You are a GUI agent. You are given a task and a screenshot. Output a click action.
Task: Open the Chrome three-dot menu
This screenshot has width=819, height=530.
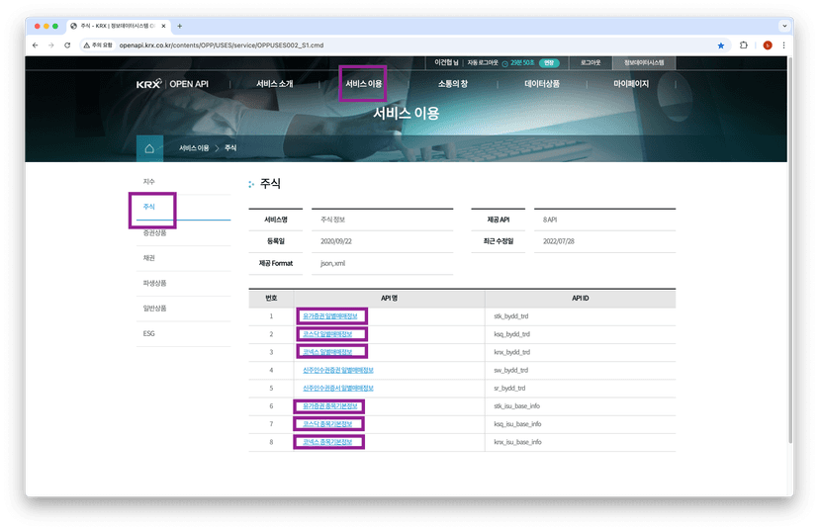click(x=783, y=45)
